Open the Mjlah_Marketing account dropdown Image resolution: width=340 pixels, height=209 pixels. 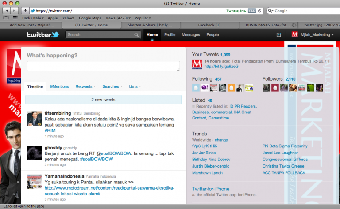(x=313, y=34)
